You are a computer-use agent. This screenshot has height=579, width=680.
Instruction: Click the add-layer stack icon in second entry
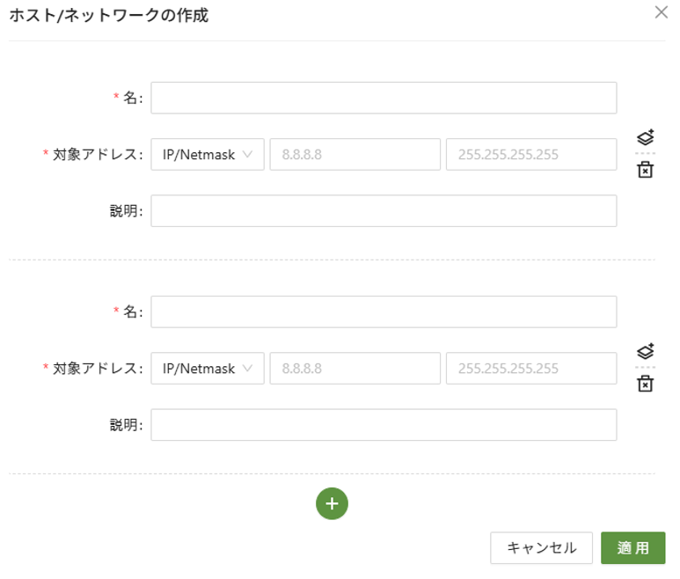click(x=645, y=352)
